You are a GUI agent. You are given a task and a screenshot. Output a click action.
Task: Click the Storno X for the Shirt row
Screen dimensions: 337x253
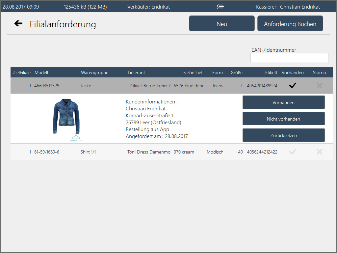click(319, 152)
